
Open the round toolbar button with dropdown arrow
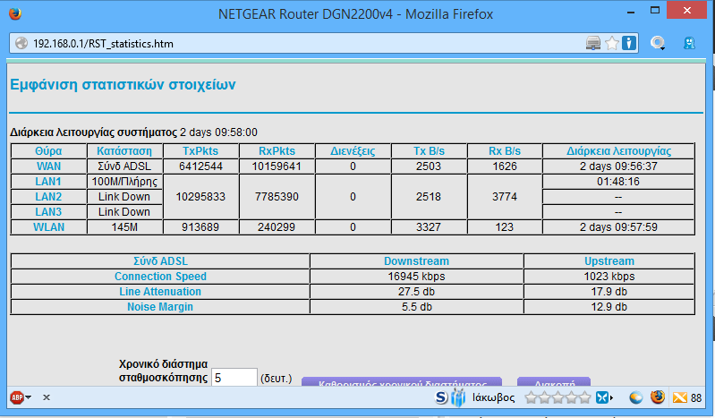pos(658,43)
